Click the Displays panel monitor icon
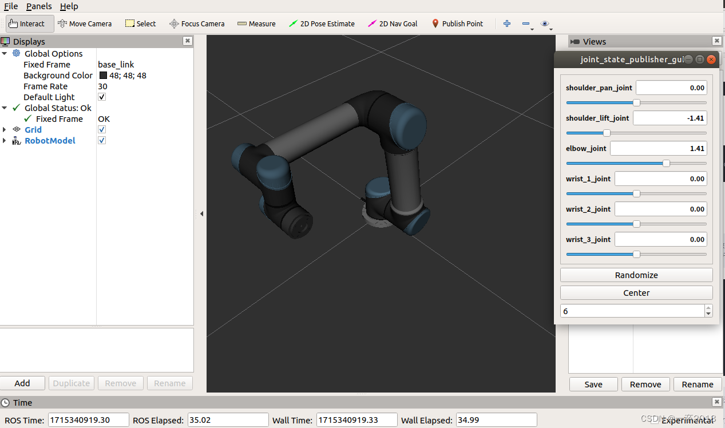This screenshot has width=725, height=428. point(5,41)
